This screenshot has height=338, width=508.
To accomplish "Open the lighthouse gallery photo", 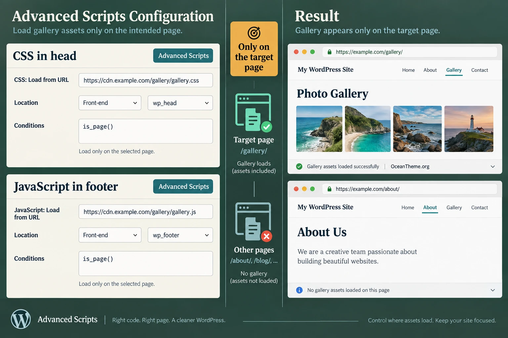I will (x=469, y=129).
